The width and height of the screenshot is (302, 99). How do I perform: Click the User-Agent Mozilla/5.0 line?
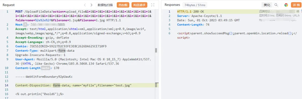83,61
